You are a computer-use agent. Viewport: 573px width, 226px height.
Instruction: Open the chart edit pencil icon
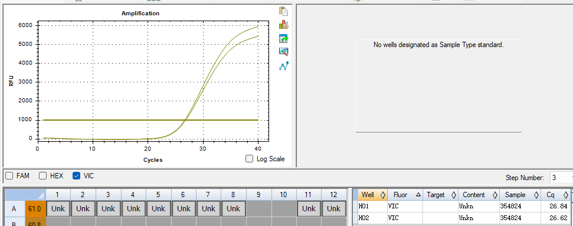coord(283,52)
